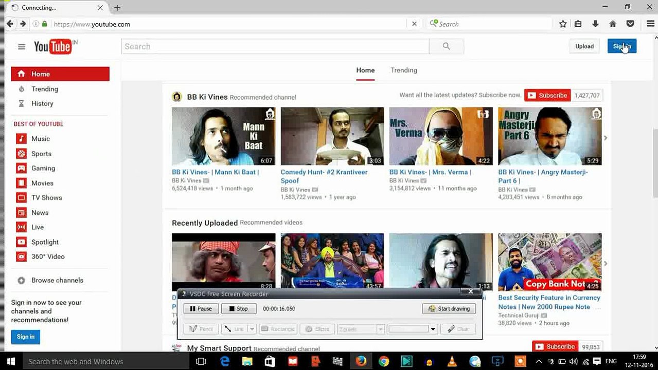Open the Mann Ki Baat video thumbnail
658x370 pixels.
pyautogui.click(x=223, y=136)
